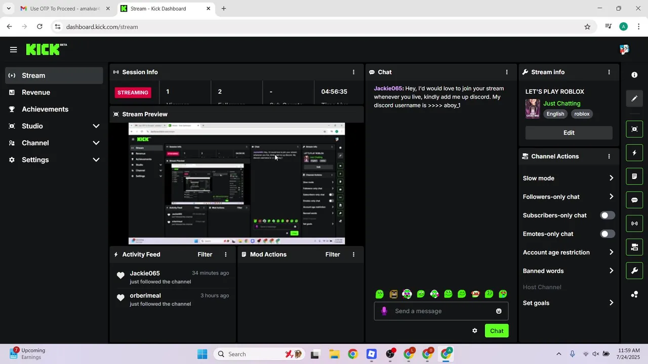This screenshot has width=648, height=364.
Task: Open Mod Actions Filter
Action: pyautogui.click(x=333, y=255)
